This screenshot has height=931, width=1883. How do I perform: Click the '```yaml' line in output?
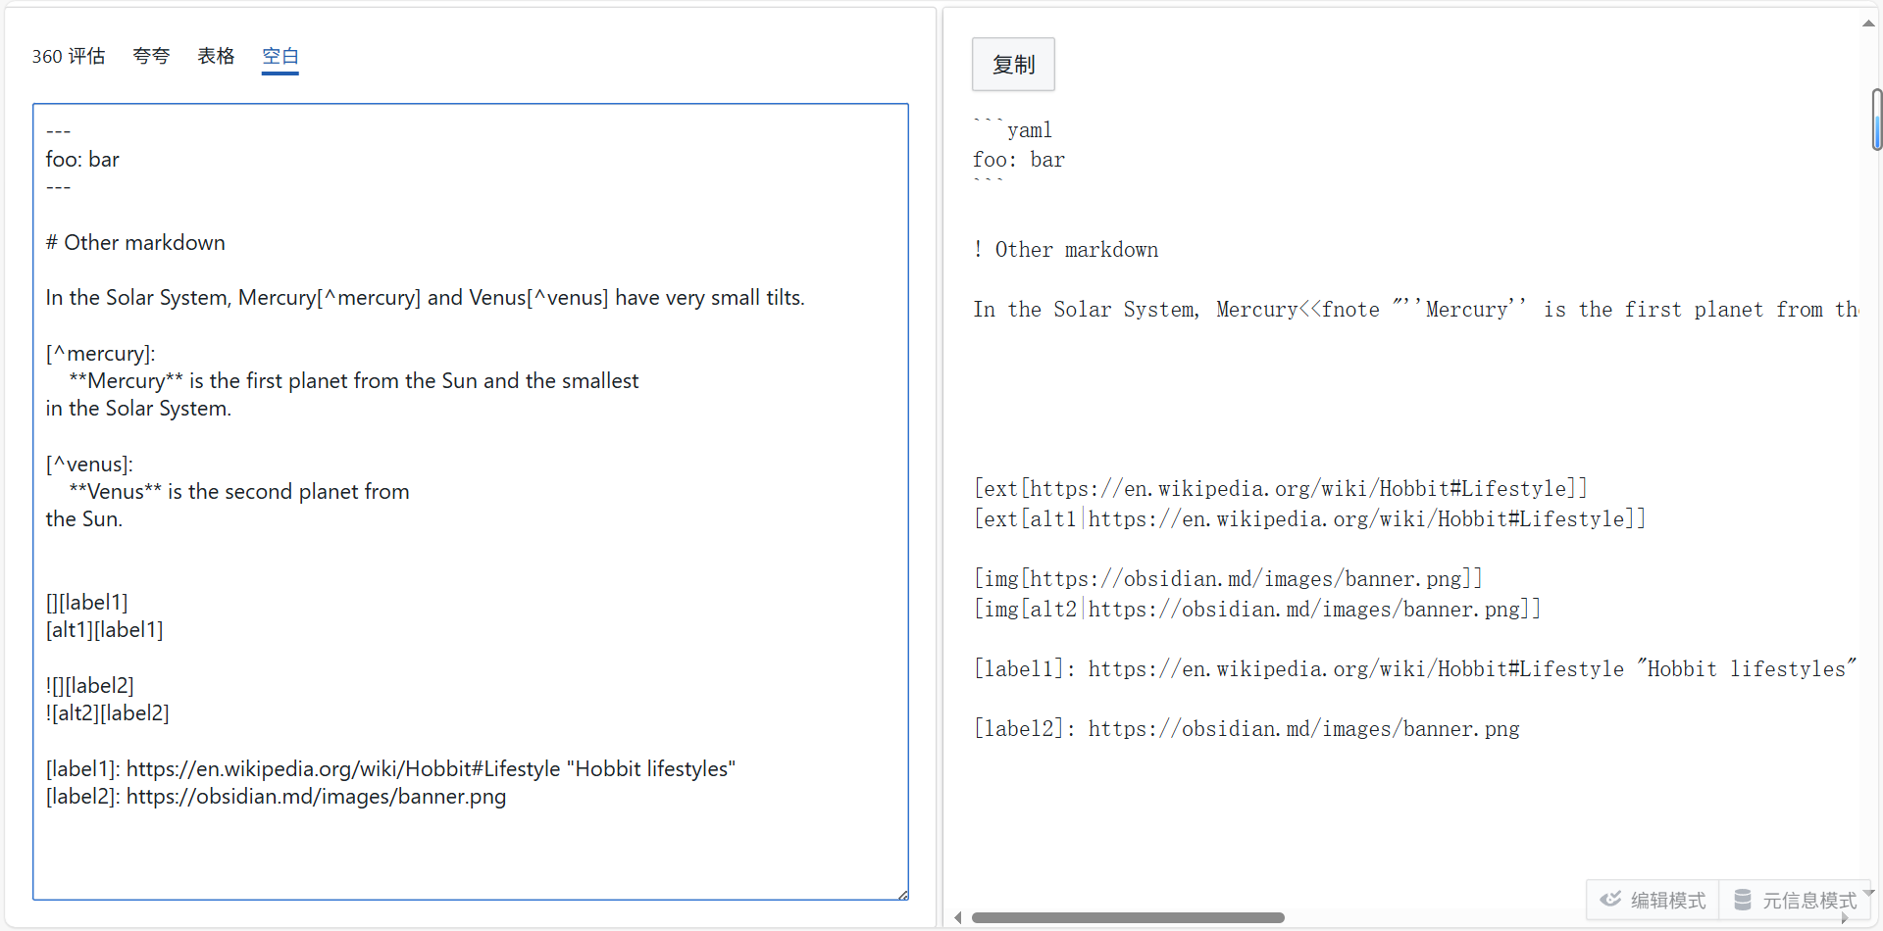[x=1012, y=129]
